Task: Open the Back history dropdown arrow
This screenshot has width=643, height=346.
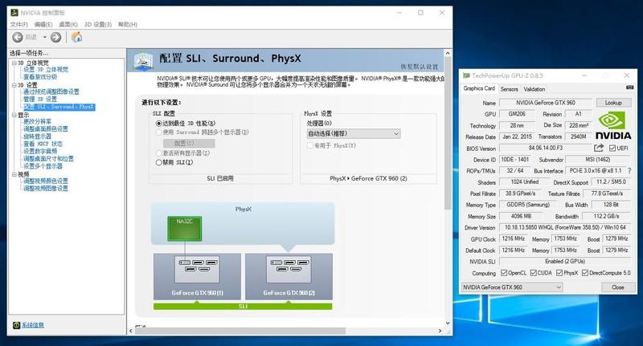Action: 44,37
